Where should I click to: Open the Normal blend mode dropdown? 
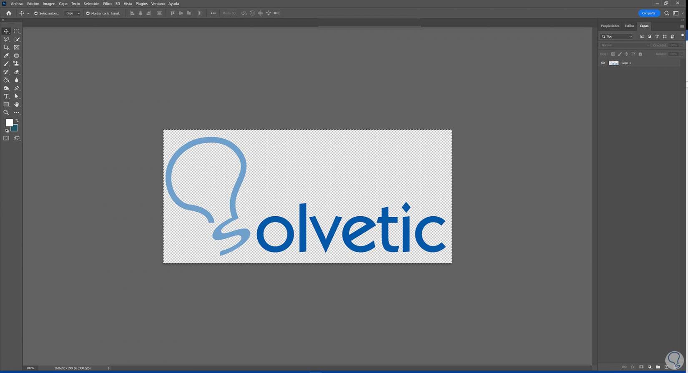pyautogui.click(x=625, y=45)
